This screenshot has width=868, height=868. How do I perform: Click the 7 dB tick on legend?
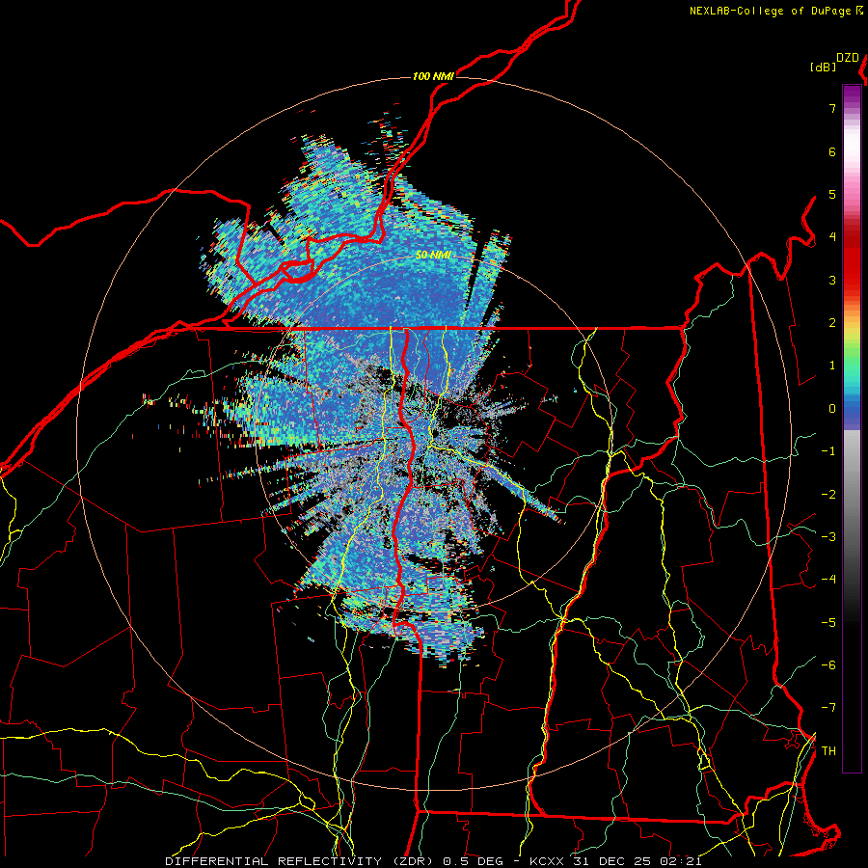[832, 108]
